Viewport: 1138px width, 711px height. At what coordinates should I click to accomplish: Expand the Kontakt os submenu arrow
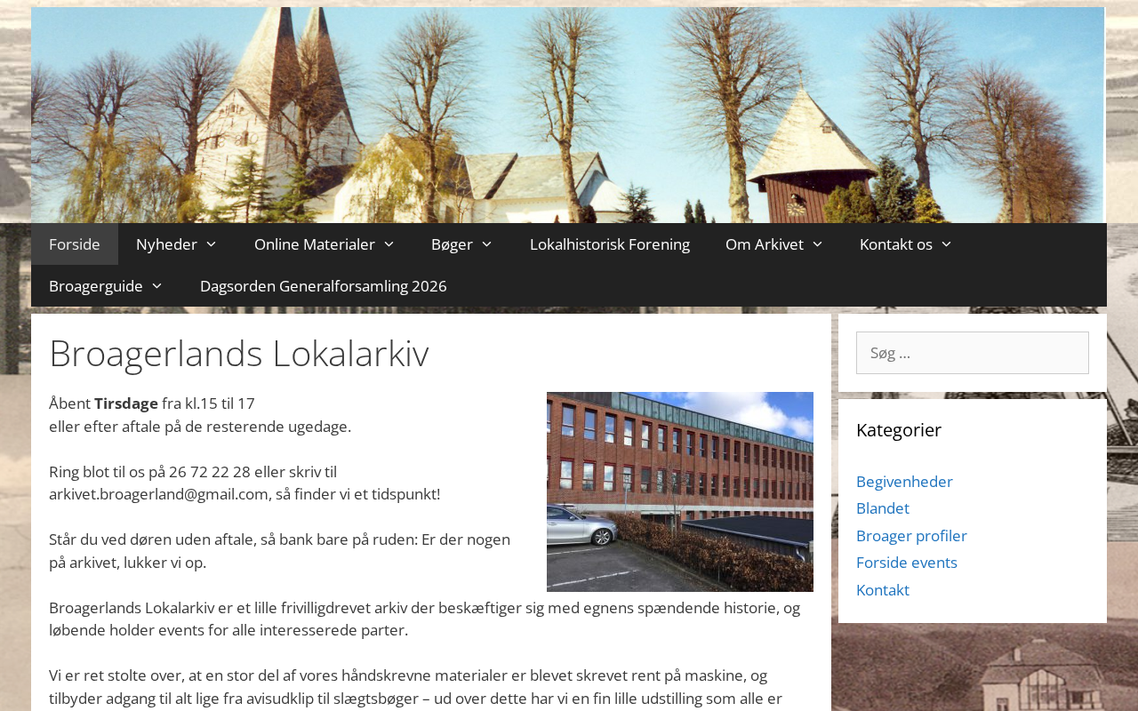tap(946, 244)
